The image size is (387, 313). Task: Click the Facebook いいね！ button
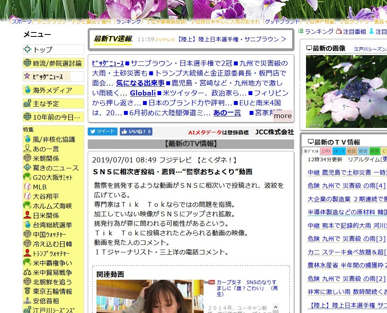click(136, 132)
